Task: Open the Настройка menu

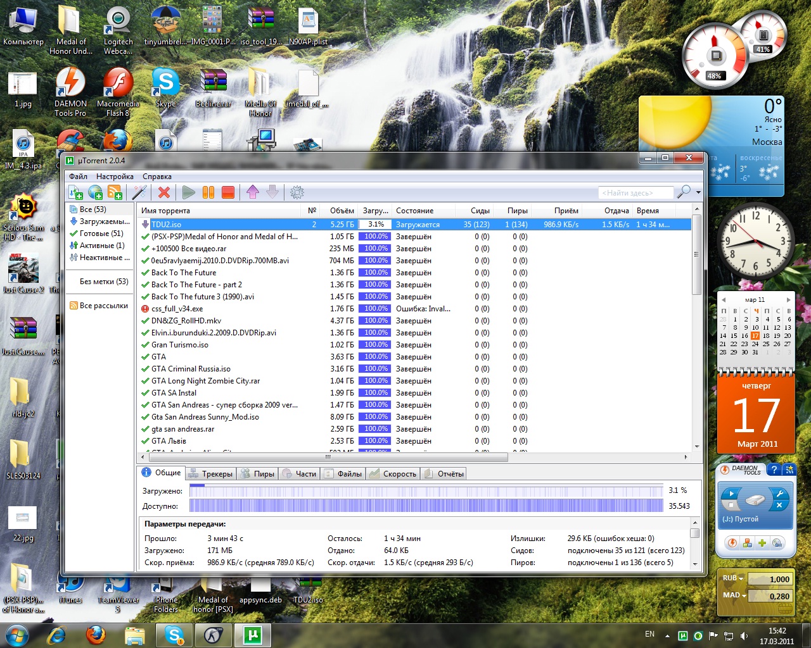Action: (x=115, y=177)
